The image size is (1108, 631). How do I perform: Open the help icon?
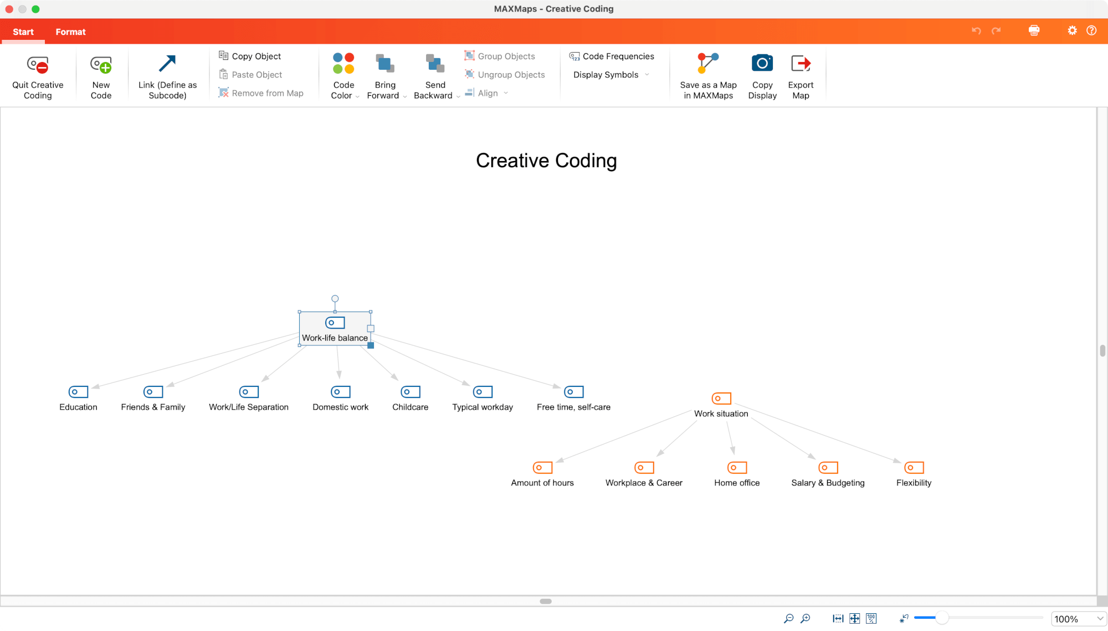pos(1091,30)
